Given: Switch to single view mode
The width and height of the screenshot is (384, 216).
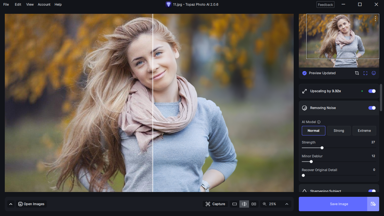Looking at the screenshot, I should [235, 204].
